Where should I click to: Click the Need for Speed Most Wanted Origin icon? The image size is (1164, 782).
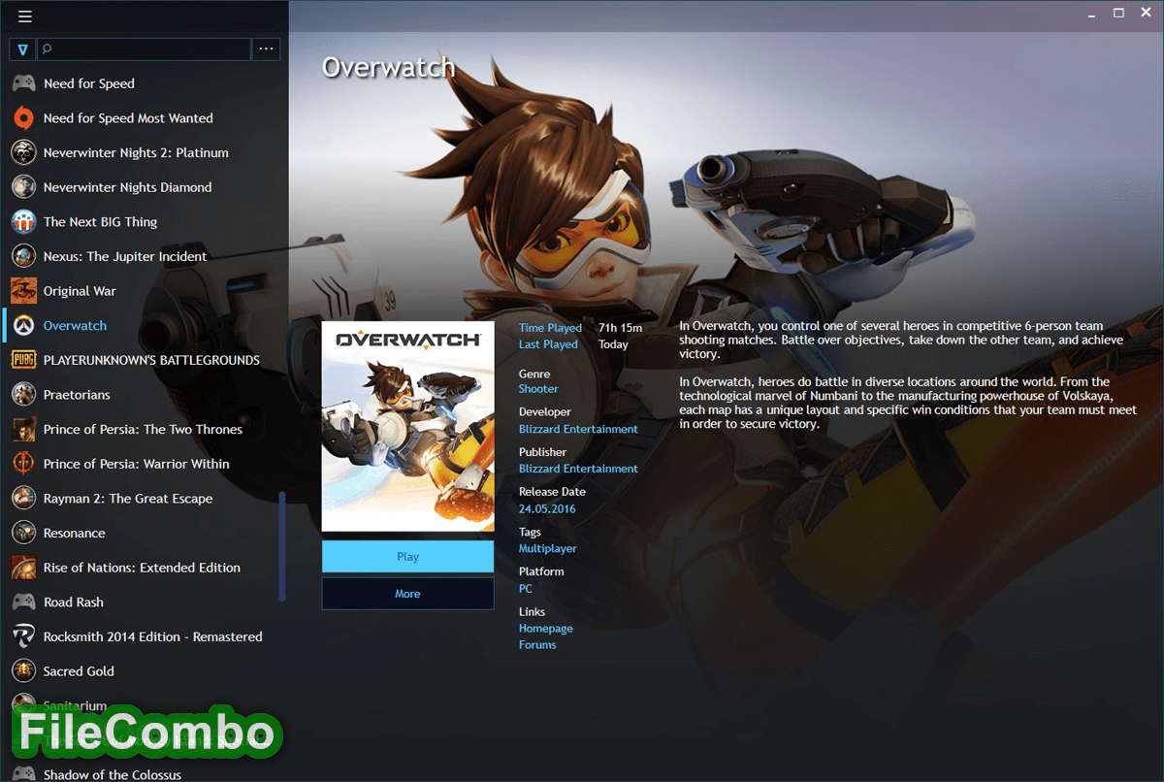[24, 118]
